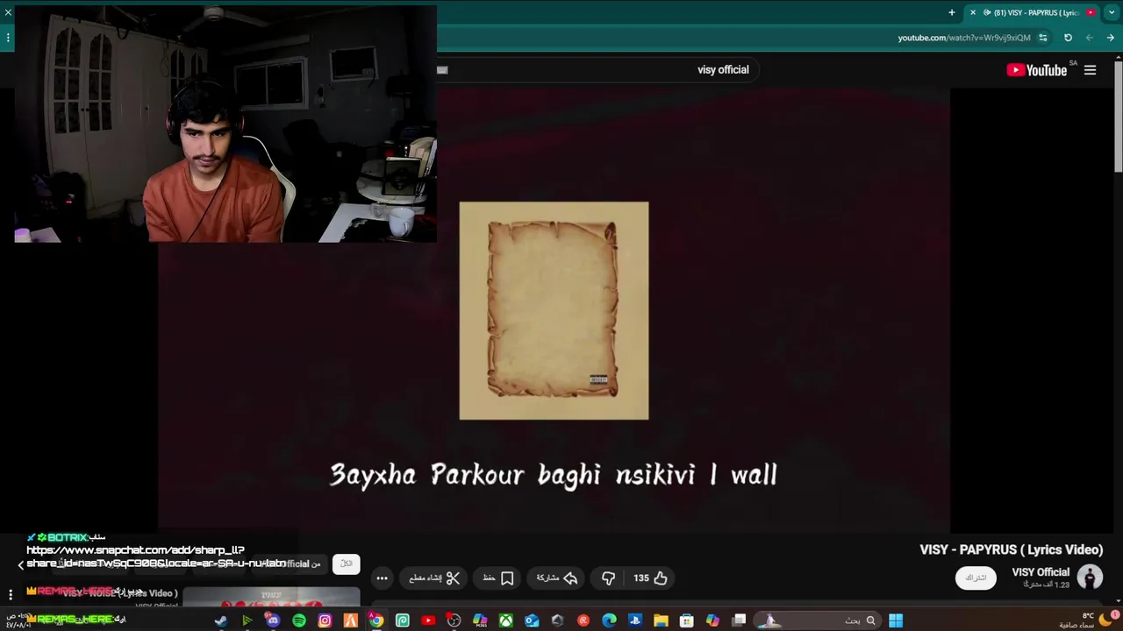Dislike the video with the thumbs-down icon

pyautogui.click(x=608, y=578)
